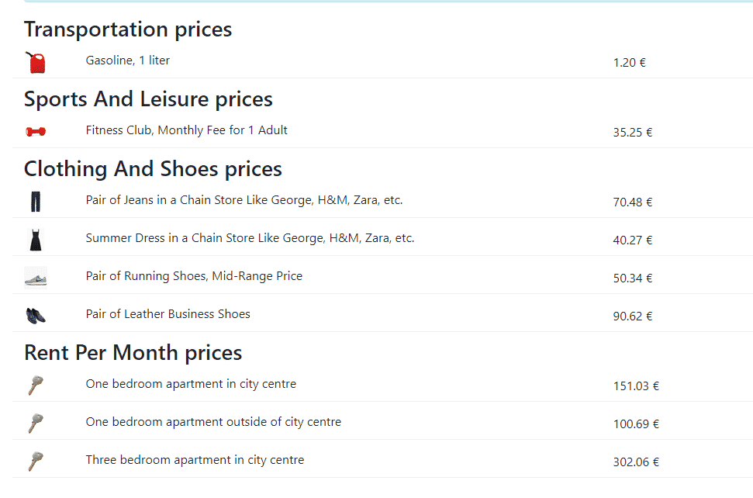Click the red gasoline can icon
This screenshot has width=753, height=498.
click(36, 62)
